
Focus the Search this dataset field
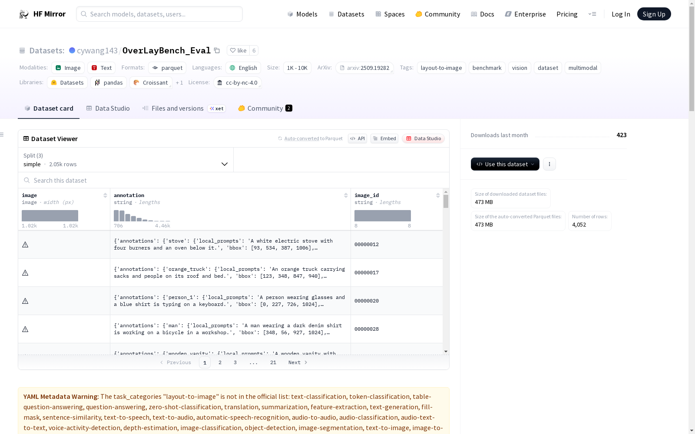[x=234, y=180]
